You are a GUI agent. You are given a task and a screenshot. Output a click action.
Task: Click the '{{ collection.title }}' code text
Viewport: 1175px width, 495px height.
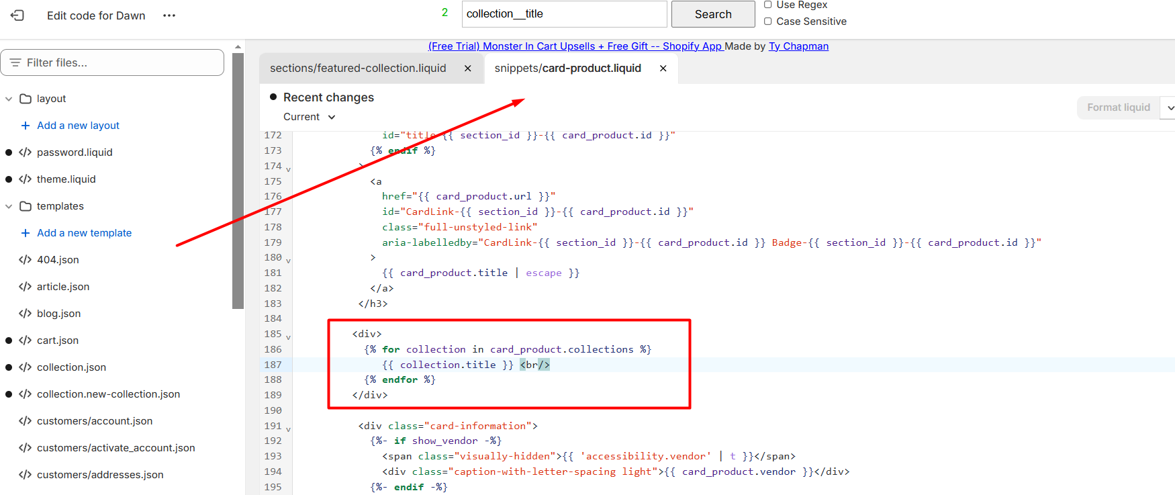click(x=448, y=365)
